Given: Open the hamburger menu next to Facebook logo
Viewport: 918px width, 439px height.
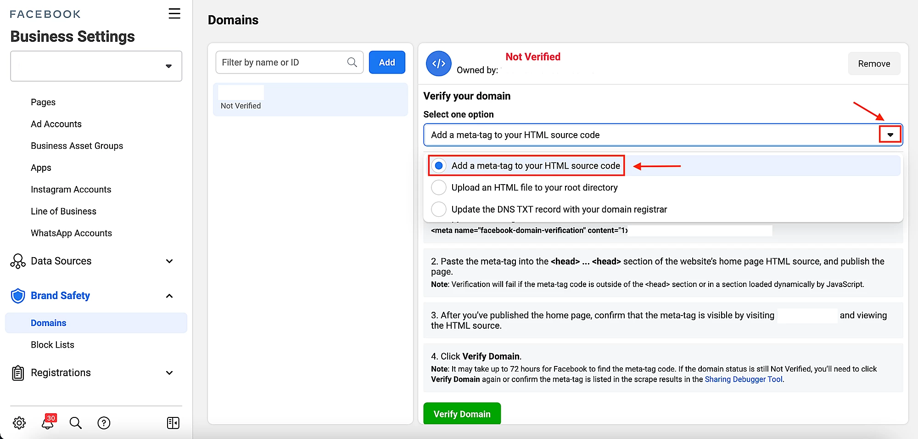Looking at the screenshot, I should [x=174, y=13].
